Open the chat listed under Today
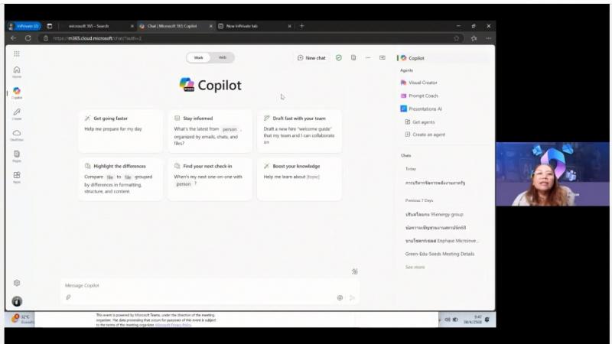Image resolution: width=612 pixels, height=344 pixels. 435,183
